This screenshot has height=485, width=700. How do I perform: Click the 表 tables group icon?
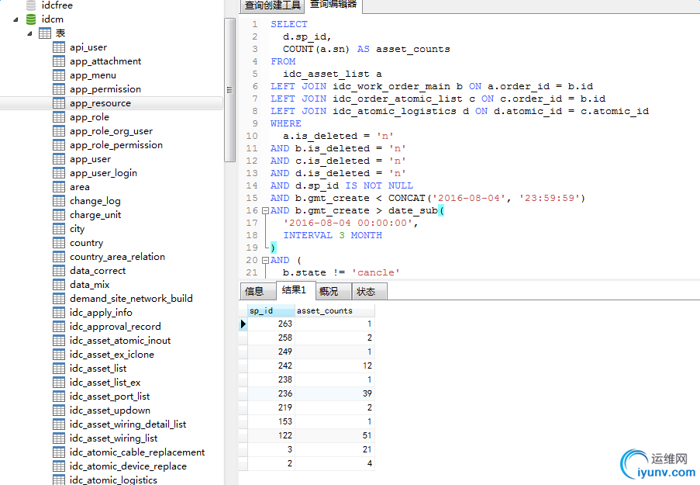click(45, 33)
